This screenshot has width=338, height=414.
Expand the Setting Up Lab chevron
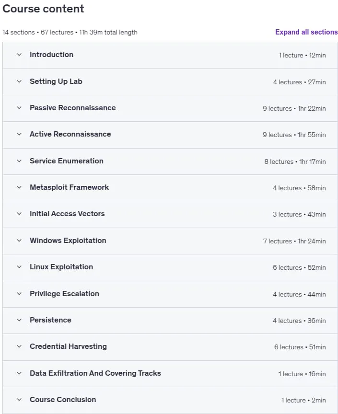click(x=19, y=81)
